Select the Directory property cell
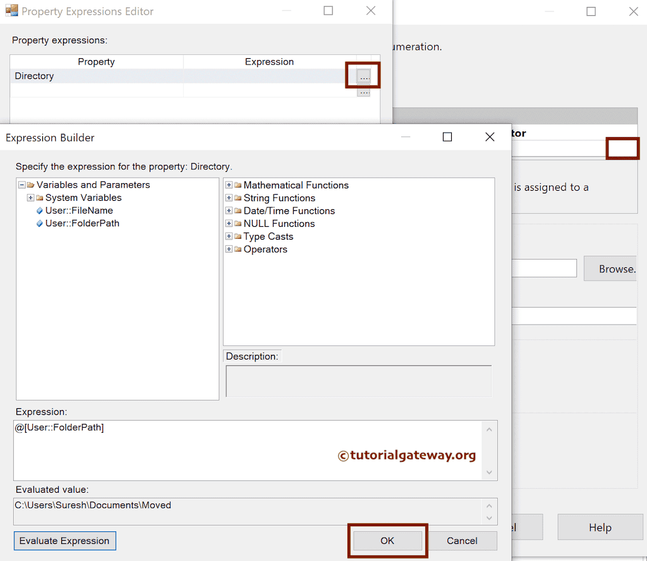Image resolution: width=647 pixels, height=561 pixels. pyautogui.click(x=97, y=76)
